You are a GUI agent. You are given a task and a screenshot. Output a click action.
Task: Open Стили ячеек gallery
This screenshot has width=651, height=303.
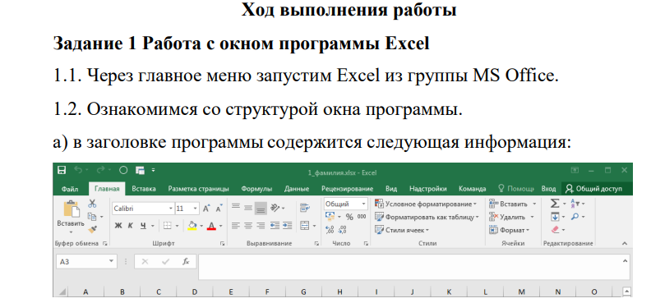tap(401, 230)
